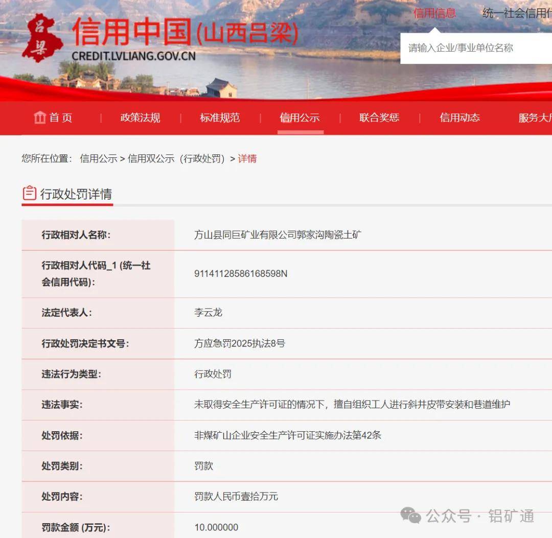Open the 政策法规 menu item

pyautogui.click(x=140, y=118)
